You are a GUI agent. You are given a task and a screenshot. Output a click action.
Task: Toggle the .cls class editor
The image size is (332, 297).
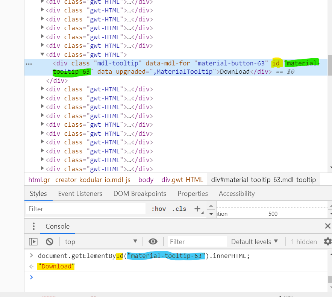pyautogui.click(x=179, y=209)
